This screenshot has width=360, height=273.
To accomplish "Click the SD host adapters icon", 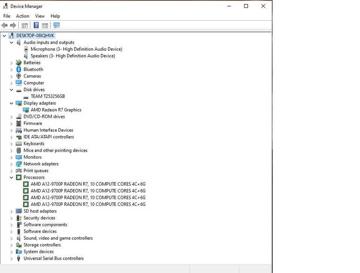I will click(x=19, y=211).
